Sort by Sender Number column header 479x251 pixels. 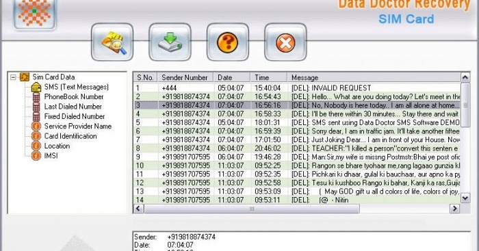[x=185, y=77]
